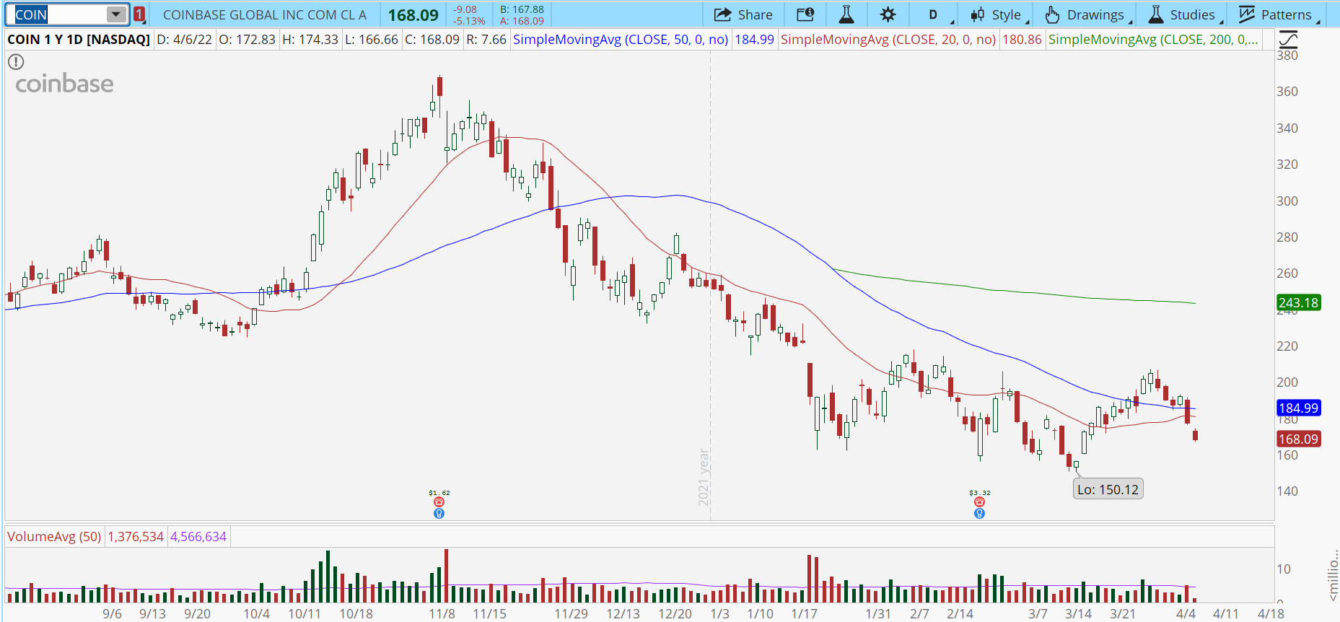Click the COIN 1 Y 1D [NASDAQ] chart label
Viewport: 1340px width, 622px height.
79,40
